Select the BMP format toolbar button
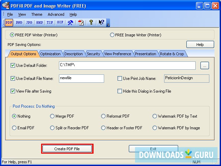Image resolution: width=221 pixels, height=166 pixels. 40,23
